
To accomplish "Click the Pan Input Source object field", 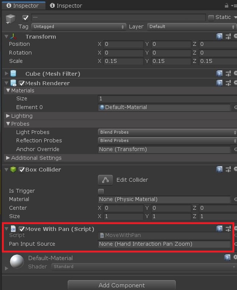I will pos(164,244).
